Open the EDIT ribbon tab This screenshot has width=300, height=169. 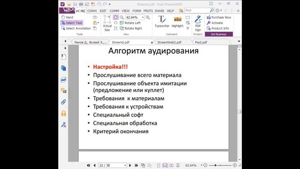[103, 11]
